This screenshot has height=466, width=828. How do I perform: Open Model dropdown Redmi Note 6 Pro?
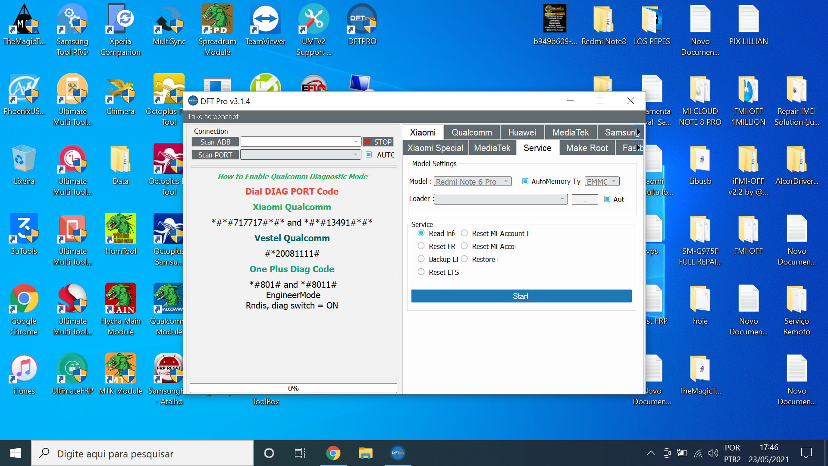(473, 182)
